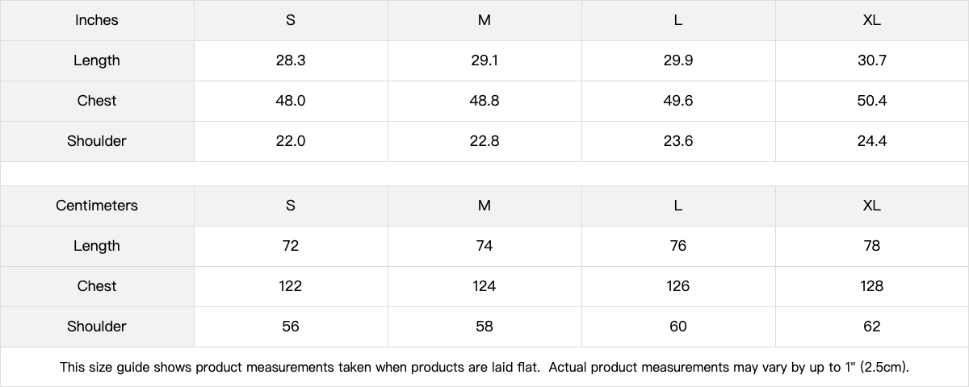Click the Inches table header cell
Viewport: 969px width, 387px height.
[x=97, y=20]
